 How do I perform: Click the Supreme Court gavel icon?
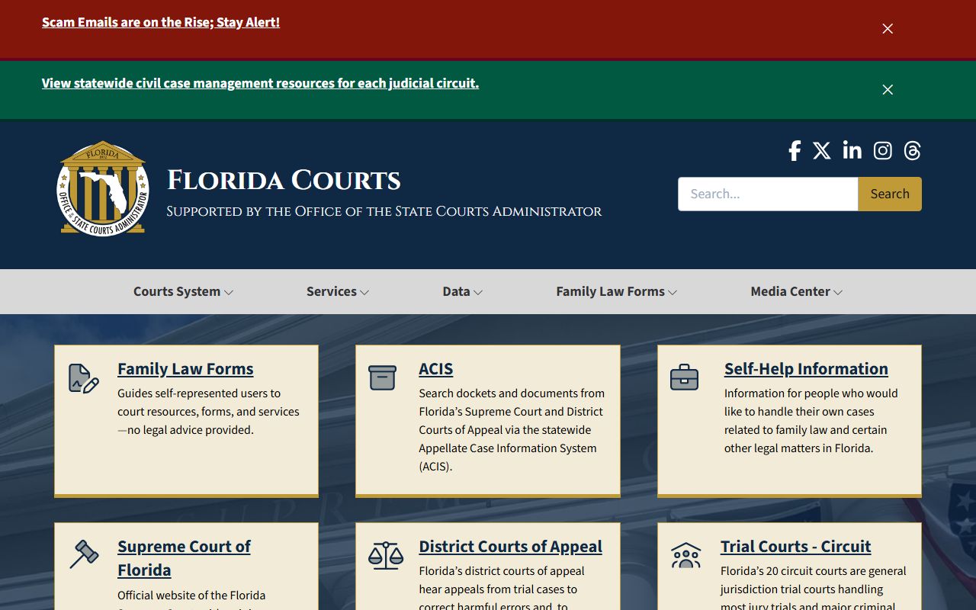pos(84,554)
